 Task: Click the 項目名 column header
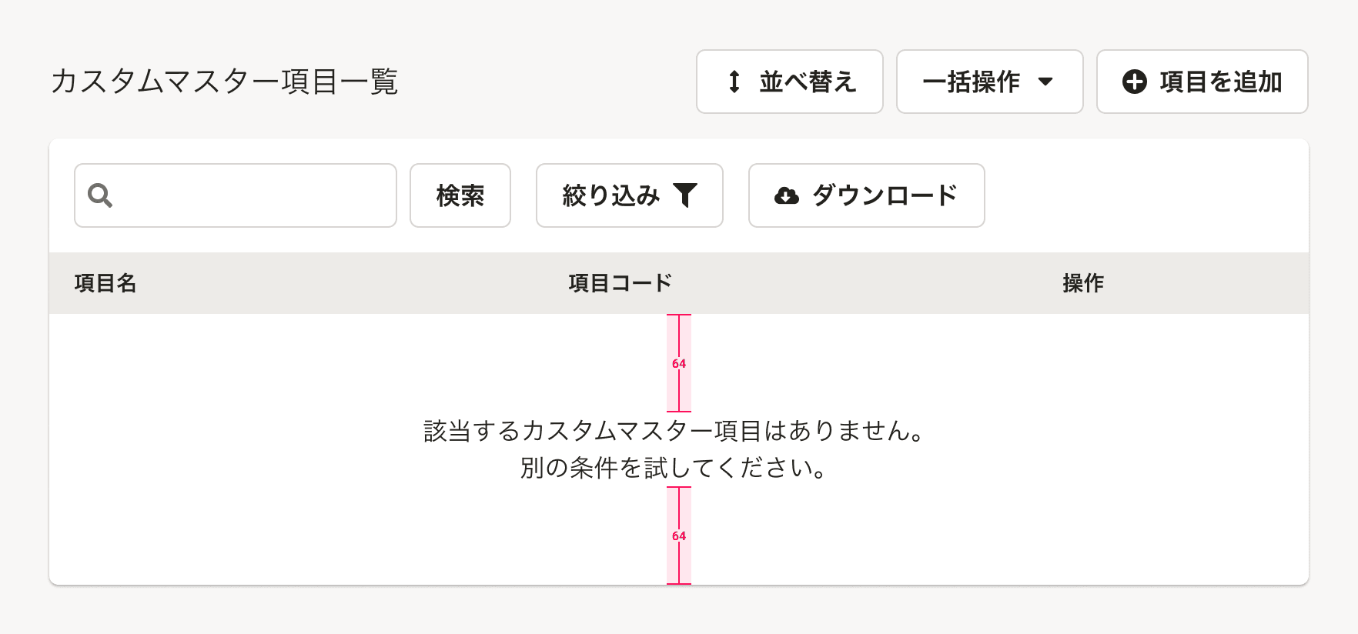tap(105, 283)
